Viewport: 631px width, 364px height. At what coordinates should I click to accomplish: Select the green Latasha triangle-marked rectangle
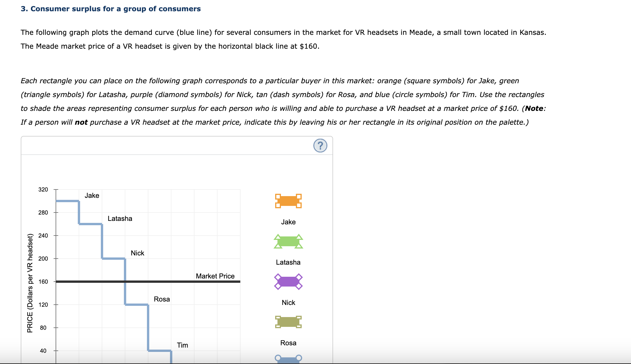(x=288, y=242)
